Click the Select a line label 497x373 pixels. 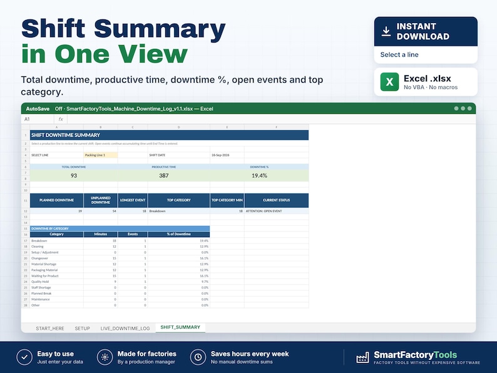(399, 54)
